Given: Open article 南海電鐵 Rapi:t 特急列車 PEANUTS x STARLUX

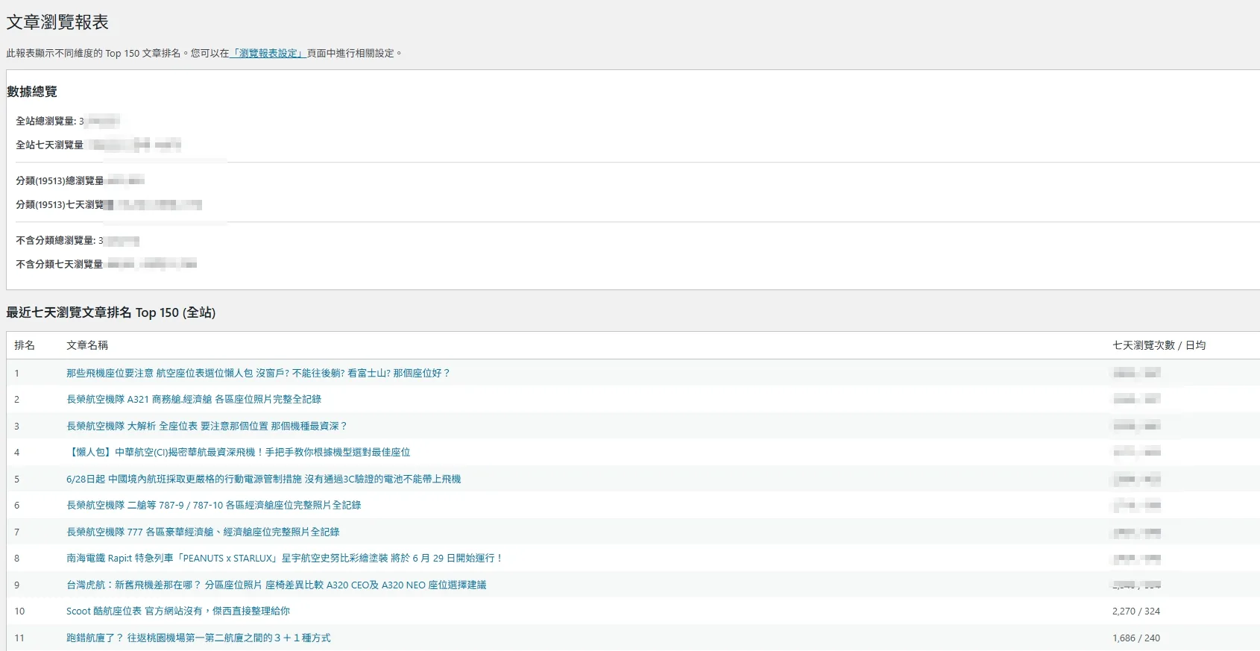Looking at the screenshot, I should pyautogui.click(x=285, y=558).
